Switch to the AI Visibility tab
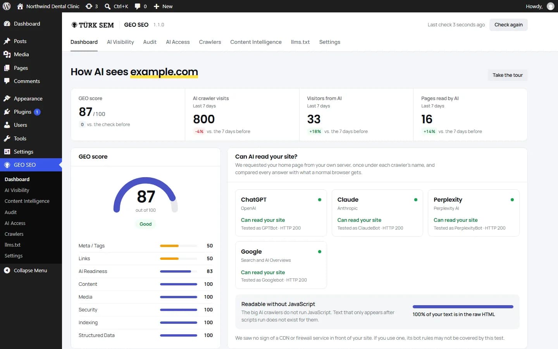 click(x=120, y=42)
